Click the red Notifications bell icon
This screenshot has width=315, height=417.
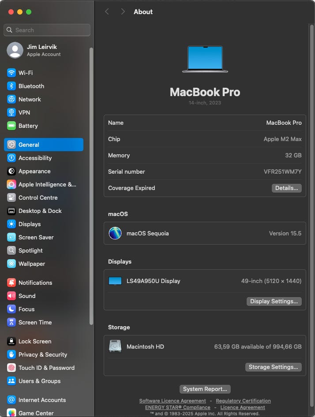click(11, 283)
